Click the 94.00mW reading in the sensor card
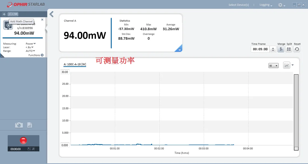308x164 pixels. 24,33
